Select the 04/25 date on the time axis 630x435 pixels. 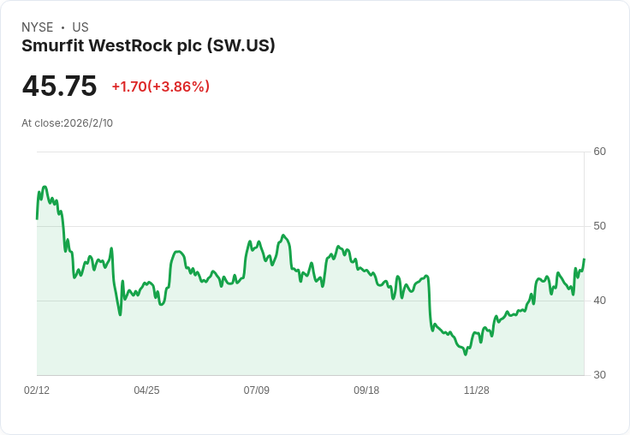146,390
